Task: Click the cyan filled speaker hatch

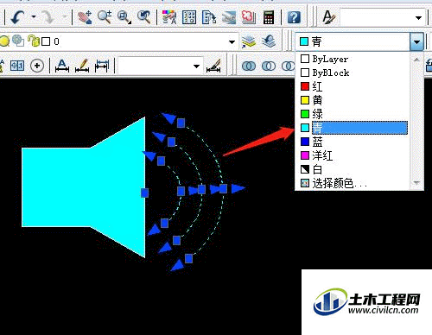Action: (84, 187)
